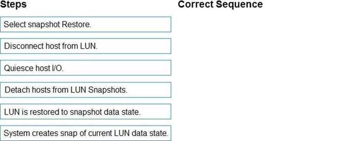Pick 'System creates snap of current LUN data state.'
Viewport: 350px width, 141px height.
tap(85, 133)
